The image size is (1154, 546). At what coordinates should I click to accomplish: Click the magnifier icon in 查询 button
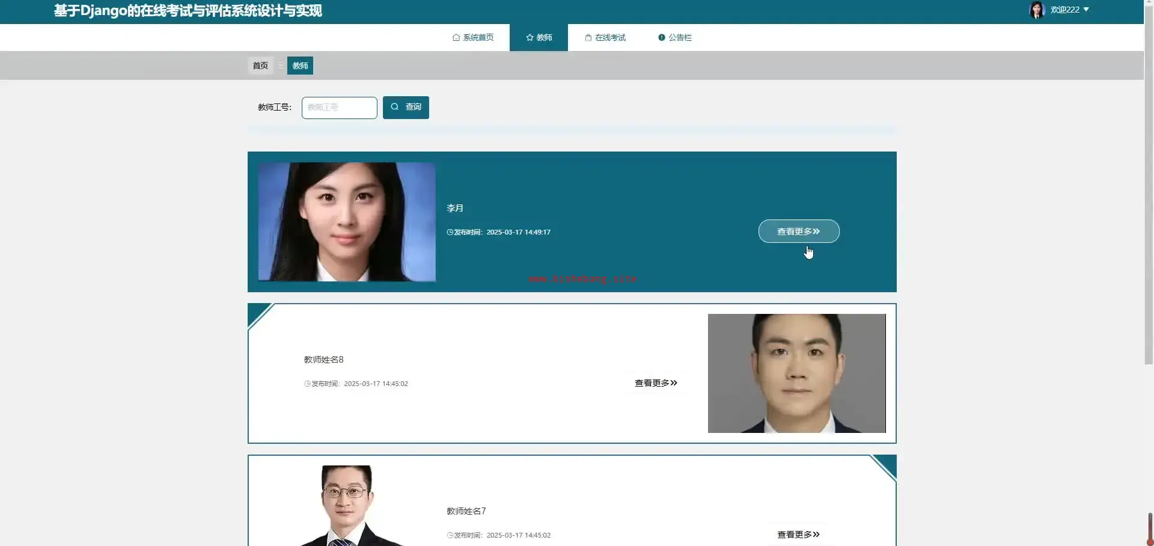pos(395,106)
